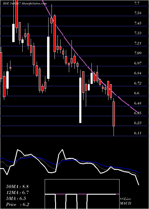Click the 6.84 price axis label

tap(138, 73)
